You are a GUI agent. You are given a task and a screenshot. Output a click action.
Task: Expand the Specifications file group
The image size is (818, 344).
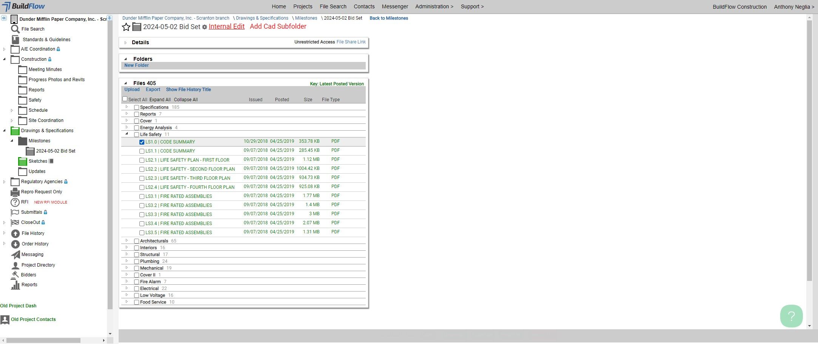coord(127,107)
